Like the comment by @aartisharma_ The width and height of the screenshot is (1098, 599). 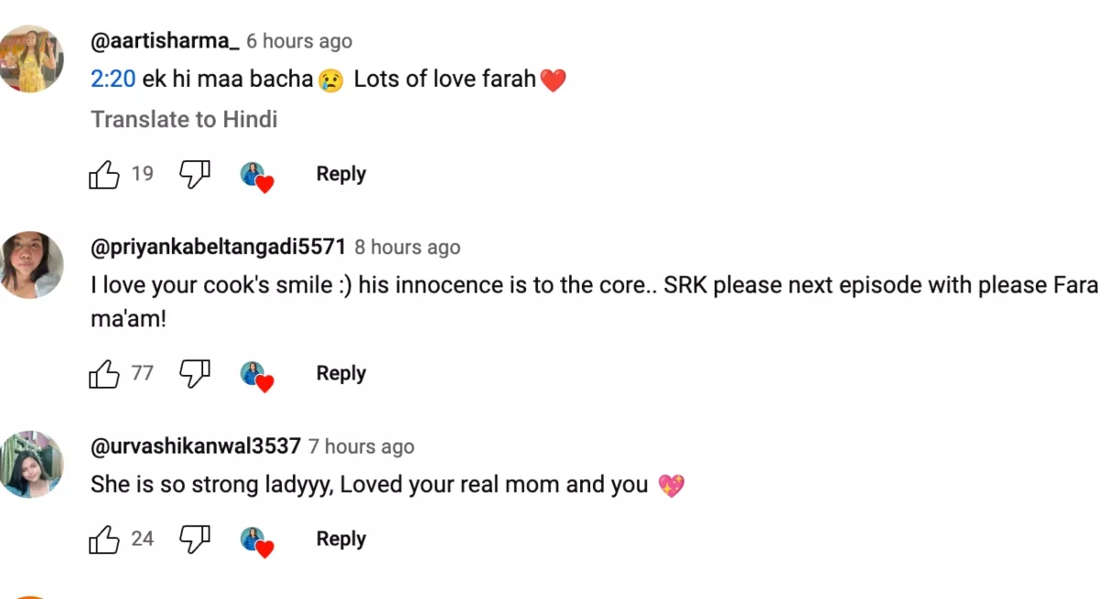(x=104, y=174)
